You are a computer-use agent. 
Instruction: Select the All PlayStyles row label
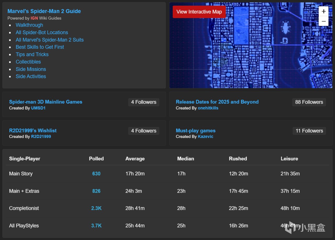tap(24, 226)
